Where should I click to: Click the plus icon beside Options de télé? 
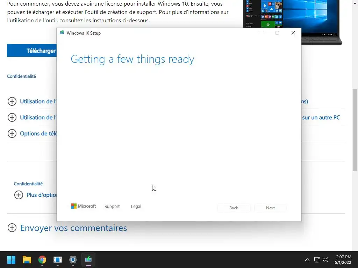pos(12,134)
